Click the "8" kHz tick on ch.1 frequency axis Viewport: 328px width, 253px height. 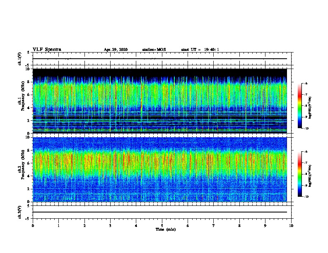pos(29,82)
